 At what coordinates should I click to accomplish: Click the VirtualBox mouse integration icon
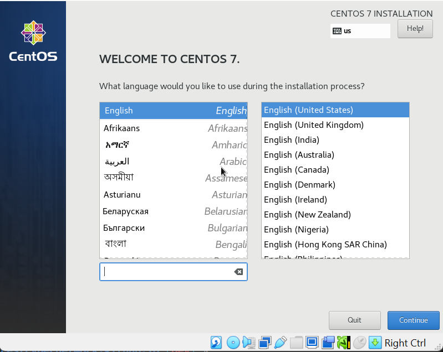click(359, 343)
